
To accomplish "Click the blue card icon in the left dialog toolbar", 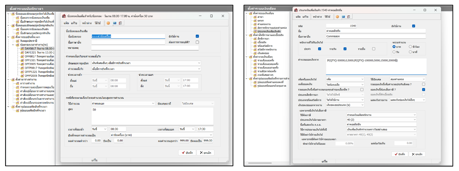I will [114, 23].
